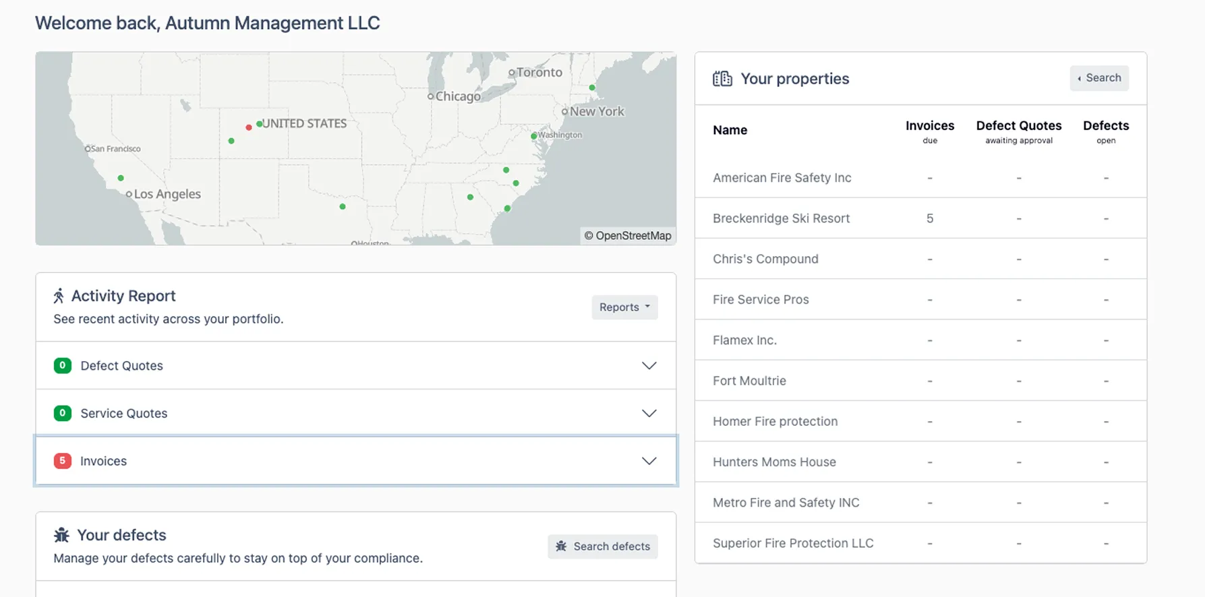Image resolution: width=1205 pixels, height=597 pixels.
Task: Click the green map marker in Texas
Action: (343, 207)
